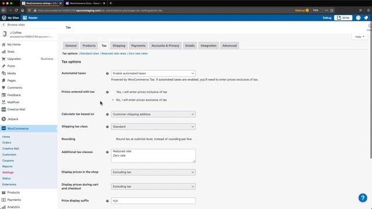Open WooCommerce Settings submenu
Screen dimensions: 372x209
pos(8,172)
